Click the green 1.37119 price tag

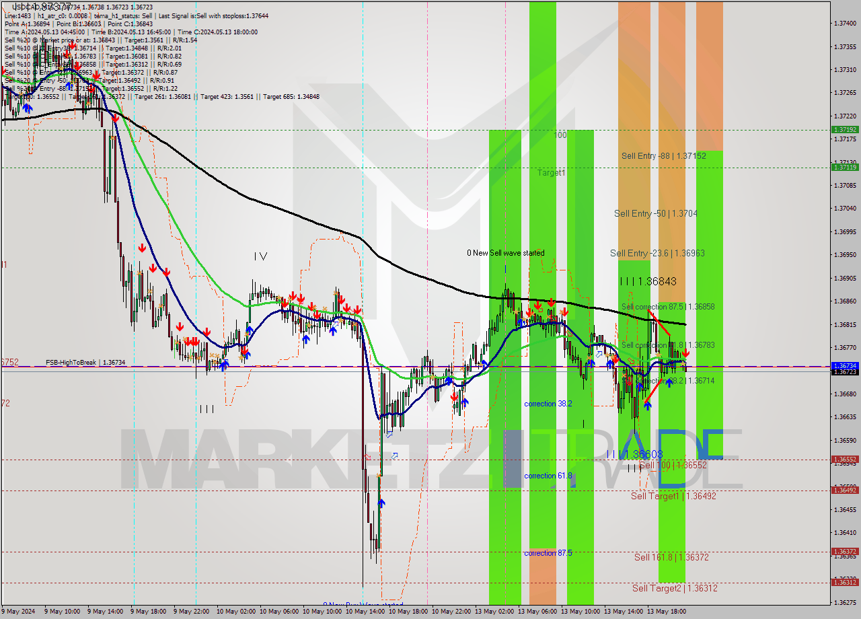(x=845, y=167)
